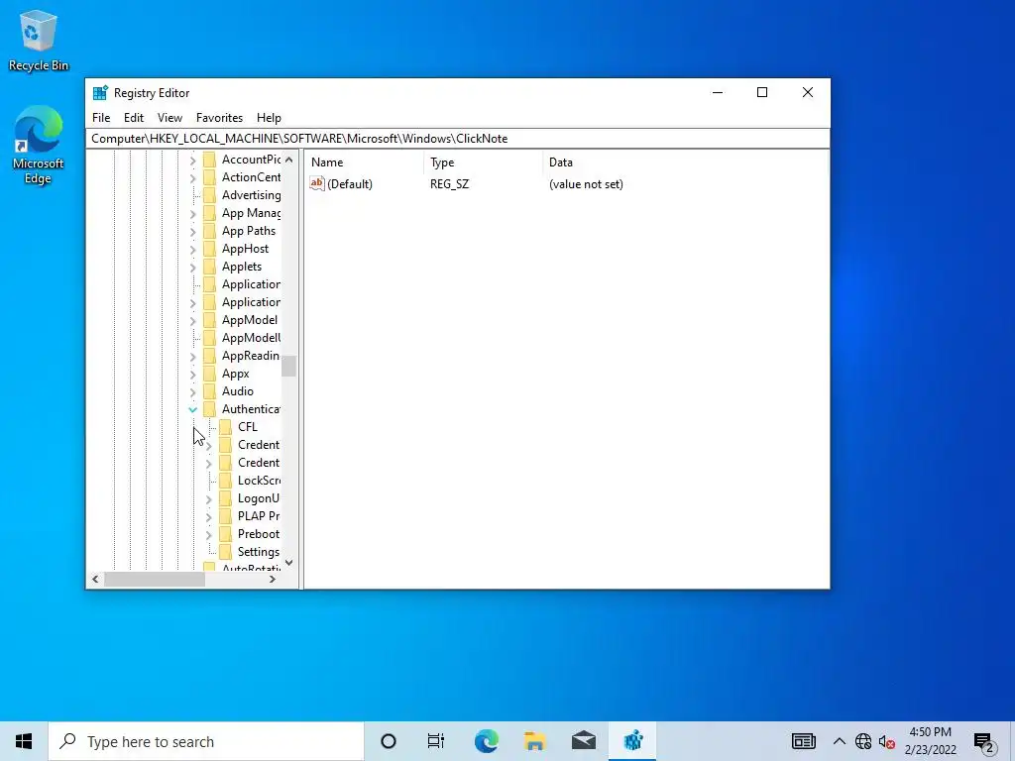The height and width of the screenshot is (761, 1015).
Task: Launch Edge from the taskbar
Action: tap(486, 741)
